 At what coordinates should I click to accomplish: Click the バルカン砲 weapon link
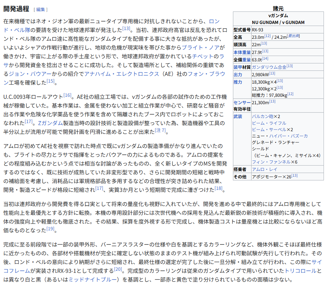pos(262,116)
